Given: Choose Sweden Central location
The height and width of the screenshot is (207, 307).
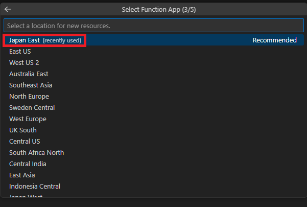Looking at the screenshot, I should [32, 108].
